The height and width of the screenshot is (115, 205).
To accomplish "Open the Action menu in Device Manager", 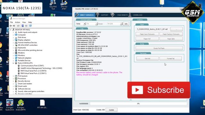I will (18, 22).
